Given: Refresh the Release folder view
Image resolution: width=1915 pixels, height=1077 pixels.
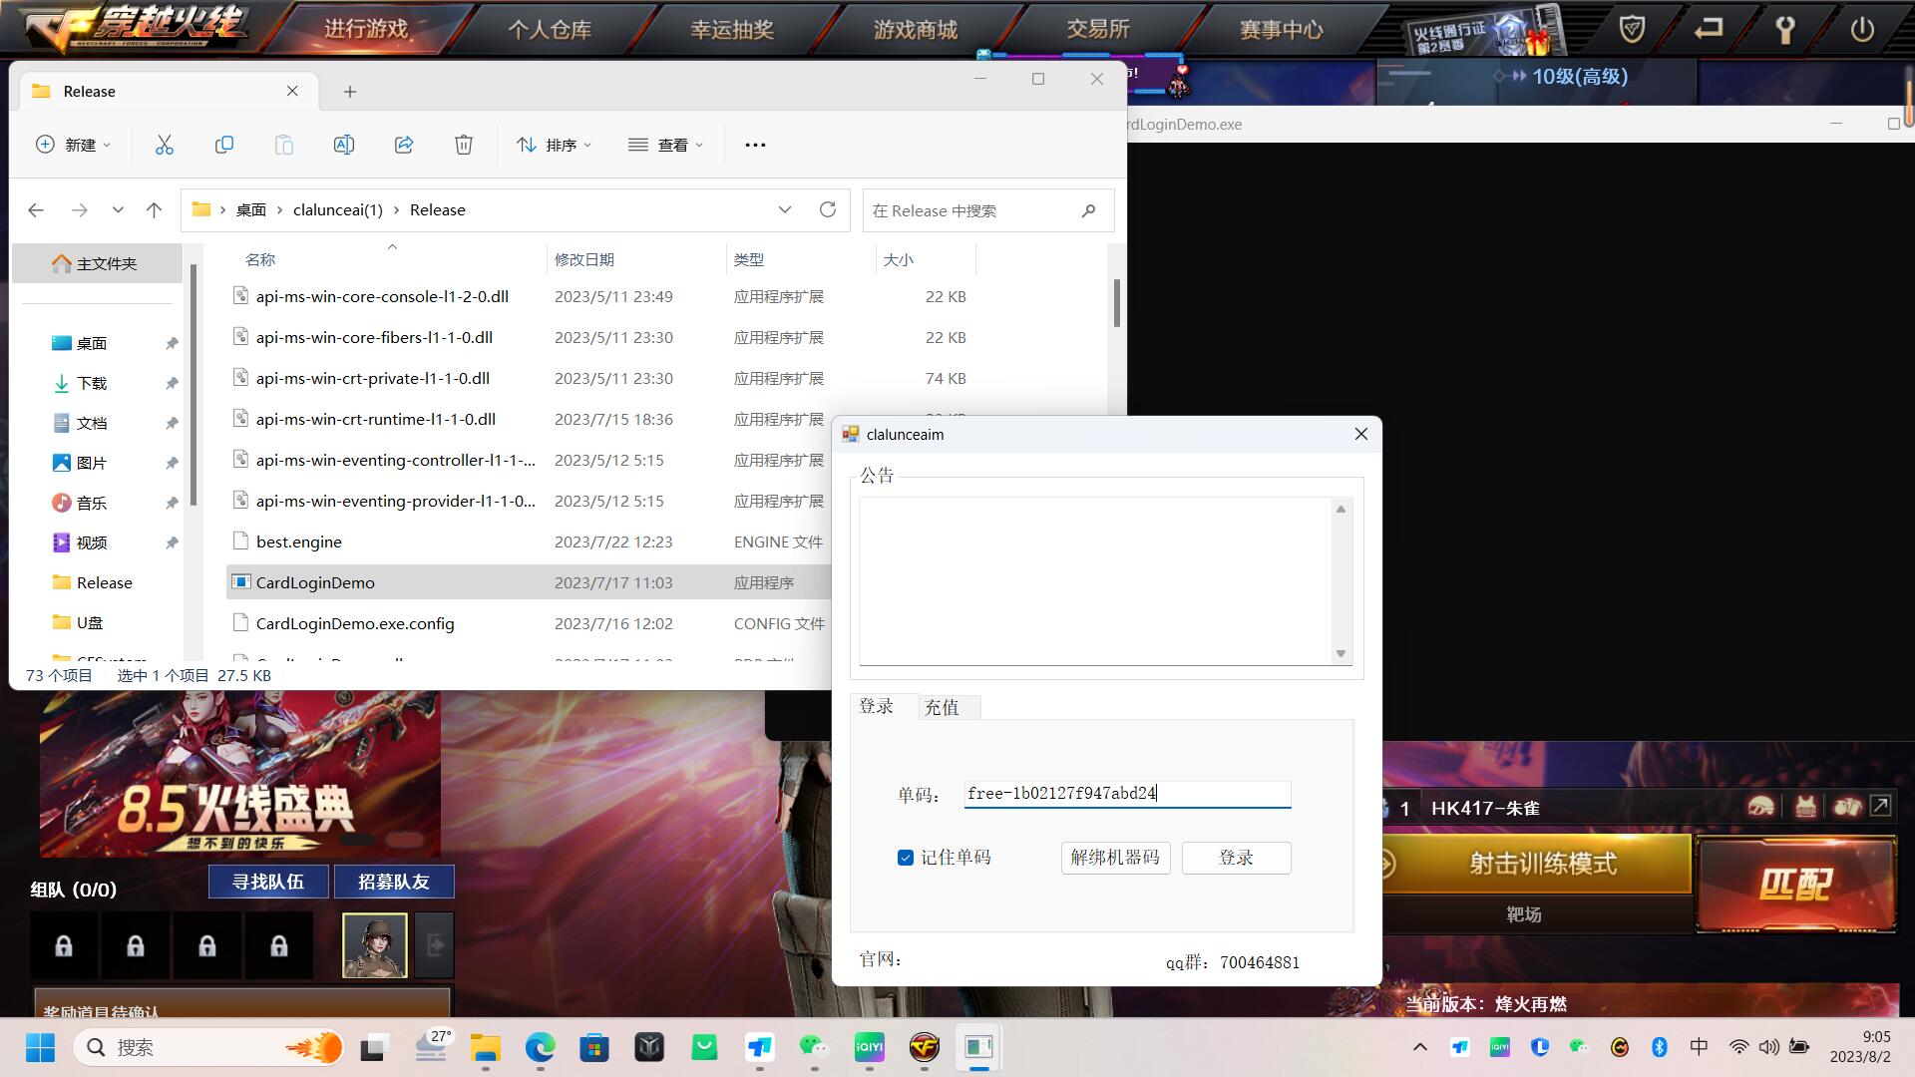Looking at the screenshot, I should (827, 209).
